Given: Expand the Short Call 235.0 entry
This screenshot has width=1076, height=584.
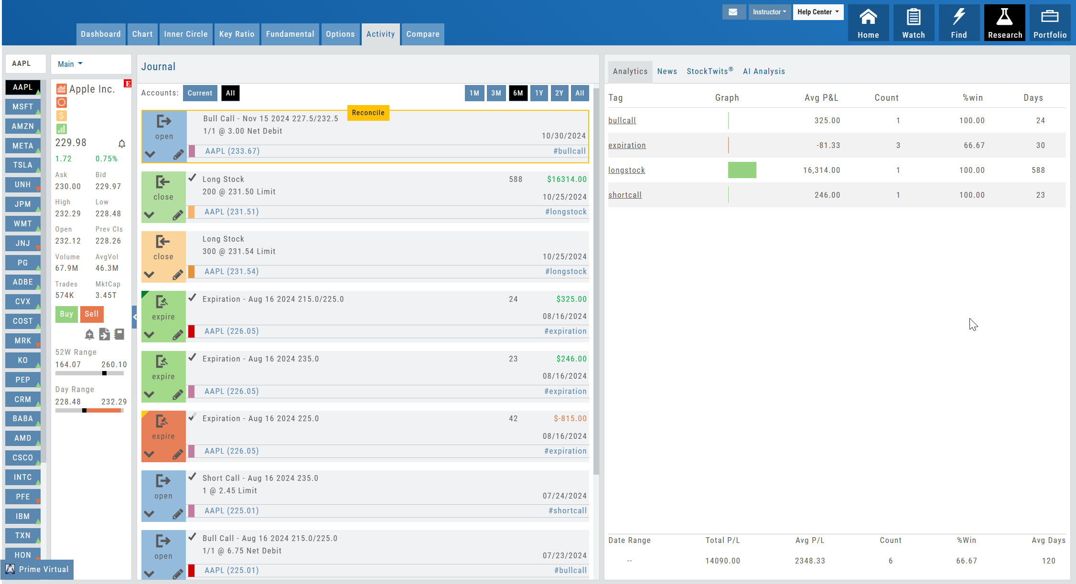Looking at the screenshot, I should (x=149, y=514).
